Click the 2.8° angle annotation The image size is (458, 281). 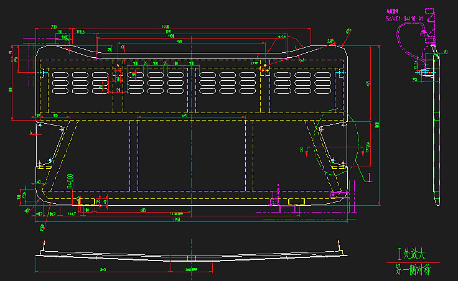click(330, 42)
